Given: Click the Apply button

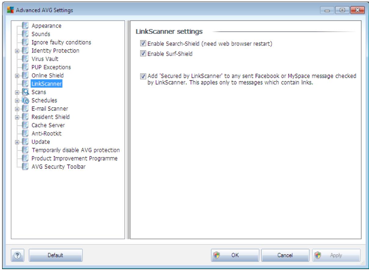Looking at the screenshot, I should pyautogui.click(x=336, y=255).
